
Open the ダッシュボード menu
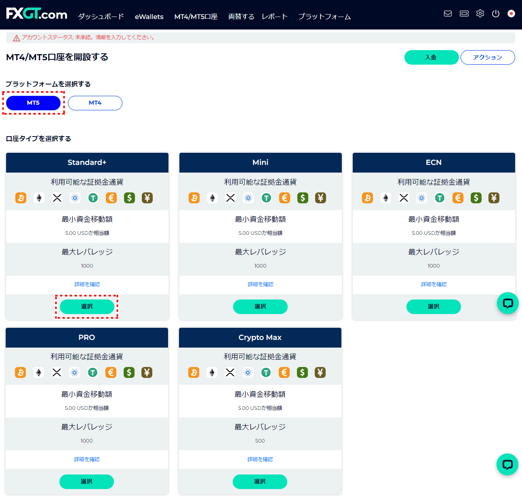click(x=101, y=17)
